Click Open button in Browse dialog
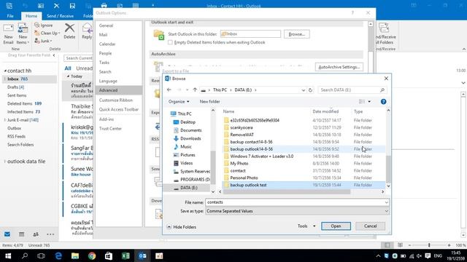The width and height of the screenshot is (467, 262). [336, 226]
